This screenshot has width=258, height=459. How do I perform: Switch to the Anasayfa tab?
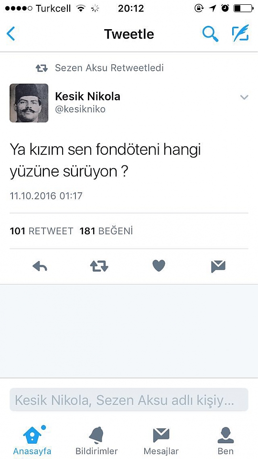point(32,440)
